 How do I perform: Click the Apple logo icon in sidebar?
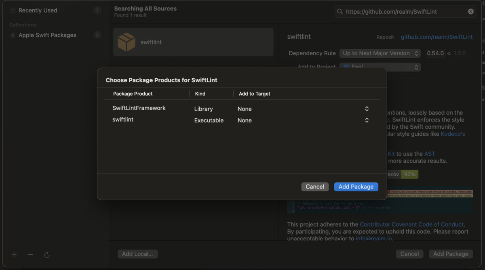(13, 35)
